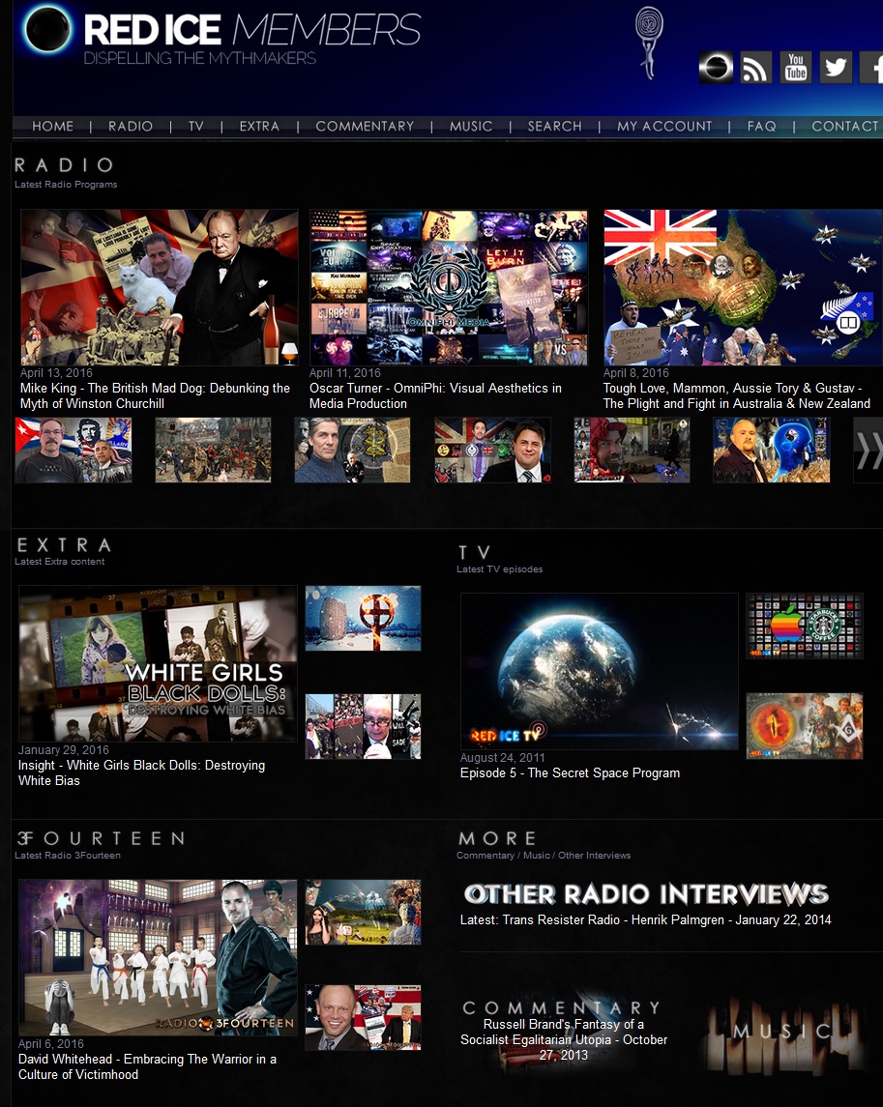
Task: Open the OmniPhi Visual Aesthetics article link
Action: tap(435, 395)
